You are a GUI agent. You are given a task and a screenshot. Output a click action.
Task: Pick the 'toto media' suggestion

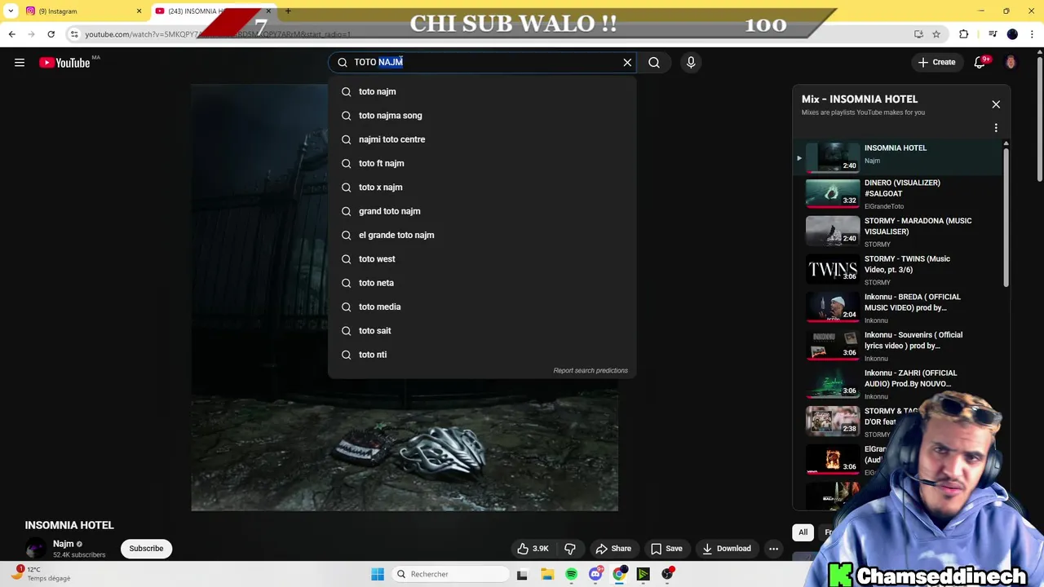coord(481,307)
